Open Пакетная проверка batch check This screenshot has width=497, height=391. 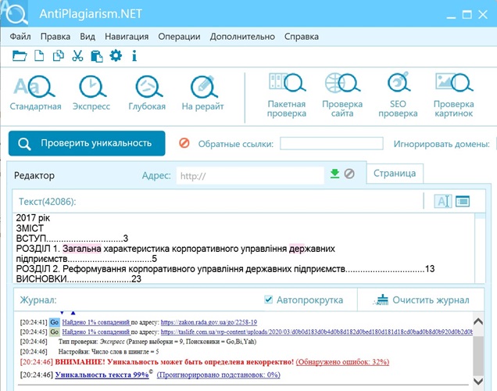[286, 95]
